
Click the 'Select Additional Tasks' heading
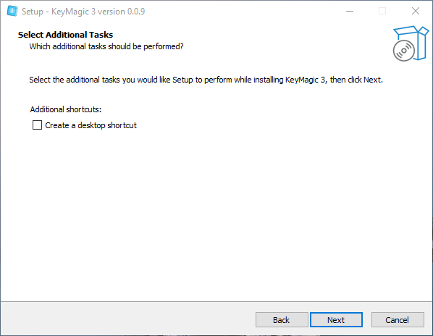pos(65,35)
